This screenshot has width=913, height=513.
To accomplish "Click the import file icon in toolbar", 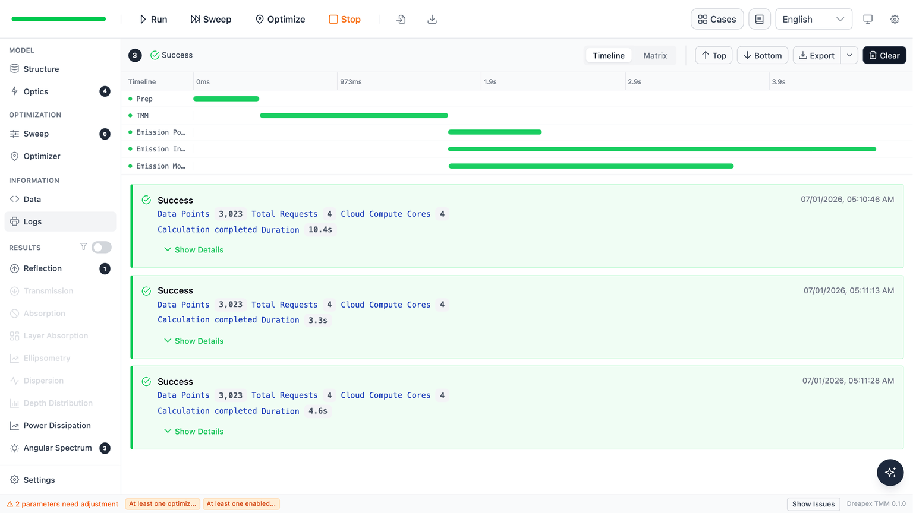I will point(401,20).
